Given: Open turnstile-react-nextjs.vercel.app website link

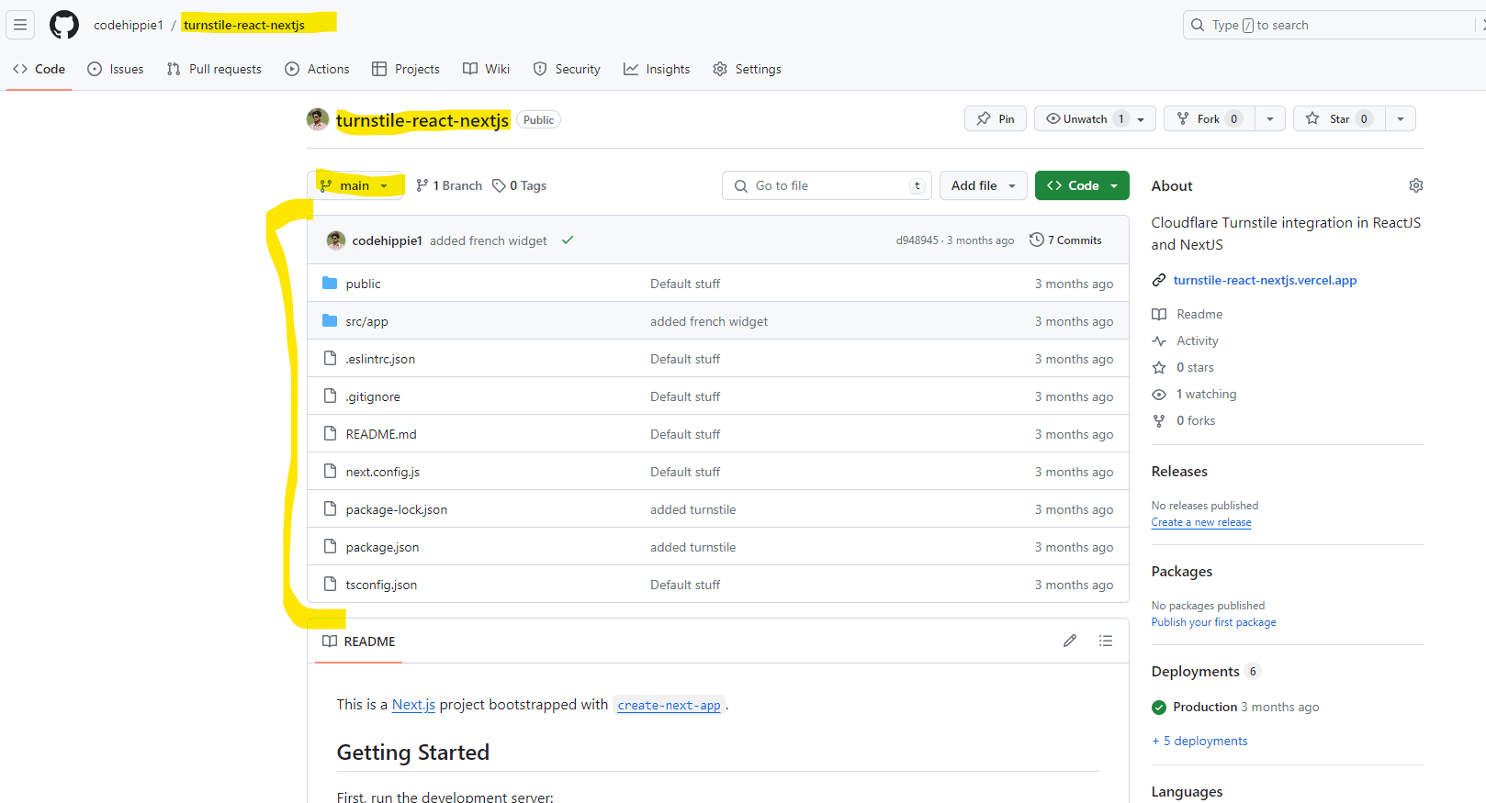Looking at the screenshot, I should click(x=1265, y=280).
